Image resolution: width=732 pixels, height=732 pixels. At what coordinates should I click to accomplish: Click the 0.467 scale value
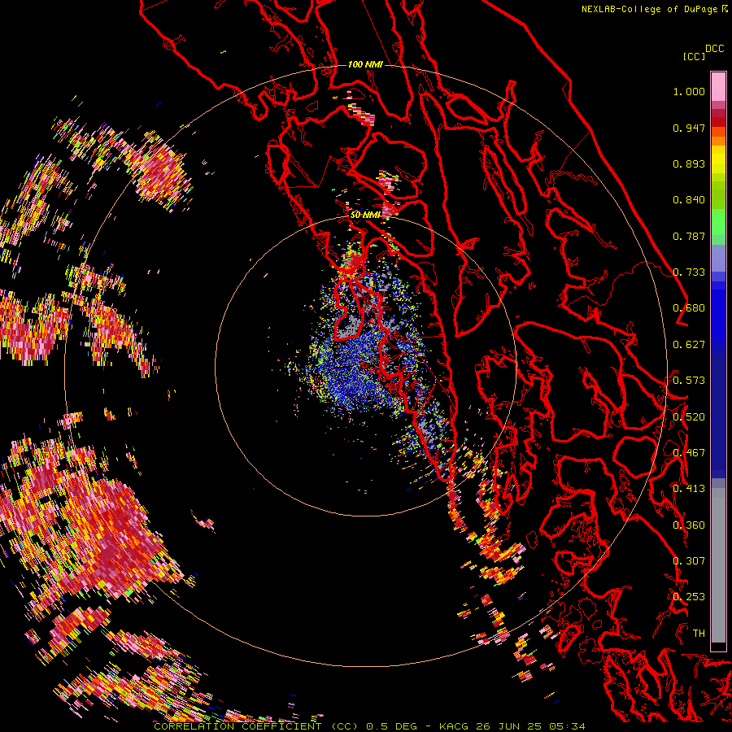click(x=689, y=453)
